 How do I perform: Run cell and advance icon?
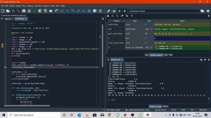click(x=45, y=11)
